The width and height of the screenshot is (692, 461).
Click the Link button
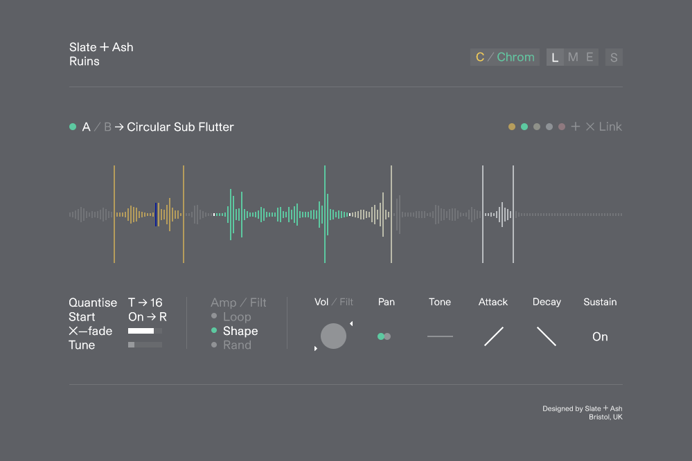pyautogui.click(x=610, y=127)
